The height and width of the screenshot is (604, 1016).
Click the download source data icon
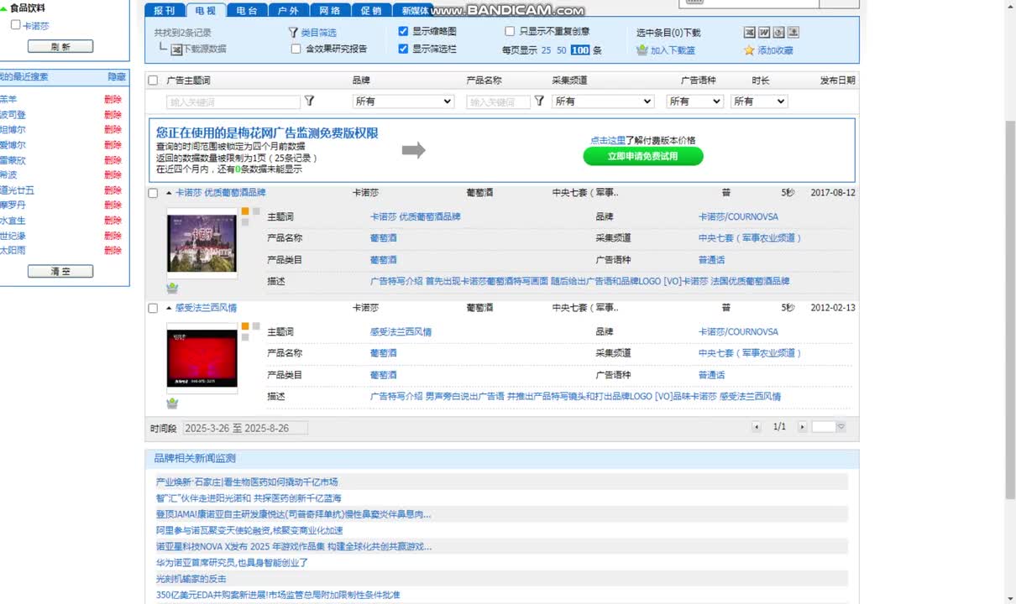(x=176, y=49)
